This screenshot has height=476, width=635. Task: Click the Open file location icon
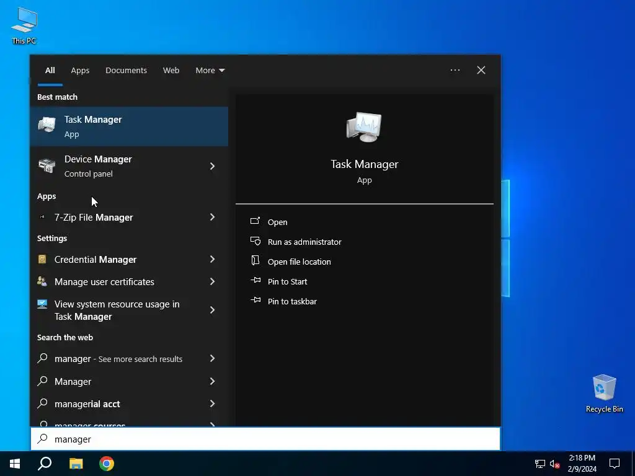click(x=255, y=261)
